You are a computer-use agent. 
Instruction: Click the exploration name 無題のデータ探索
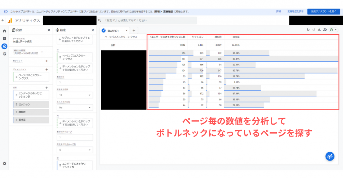tap(22, 41)
